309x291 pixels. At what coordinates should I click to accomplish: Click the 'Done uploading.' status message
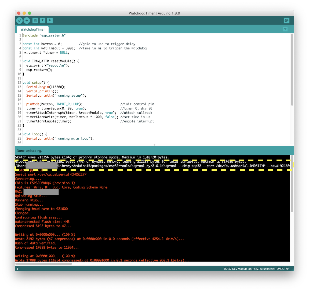(x=29, y=151)
